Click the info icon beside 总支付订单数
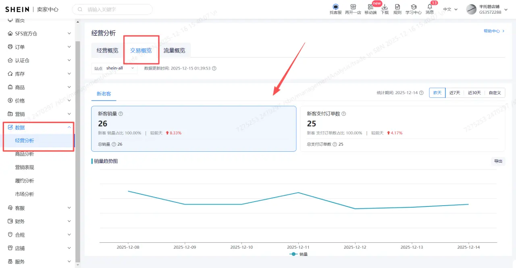Screen dimensions: 516x268 pos(335,144)
